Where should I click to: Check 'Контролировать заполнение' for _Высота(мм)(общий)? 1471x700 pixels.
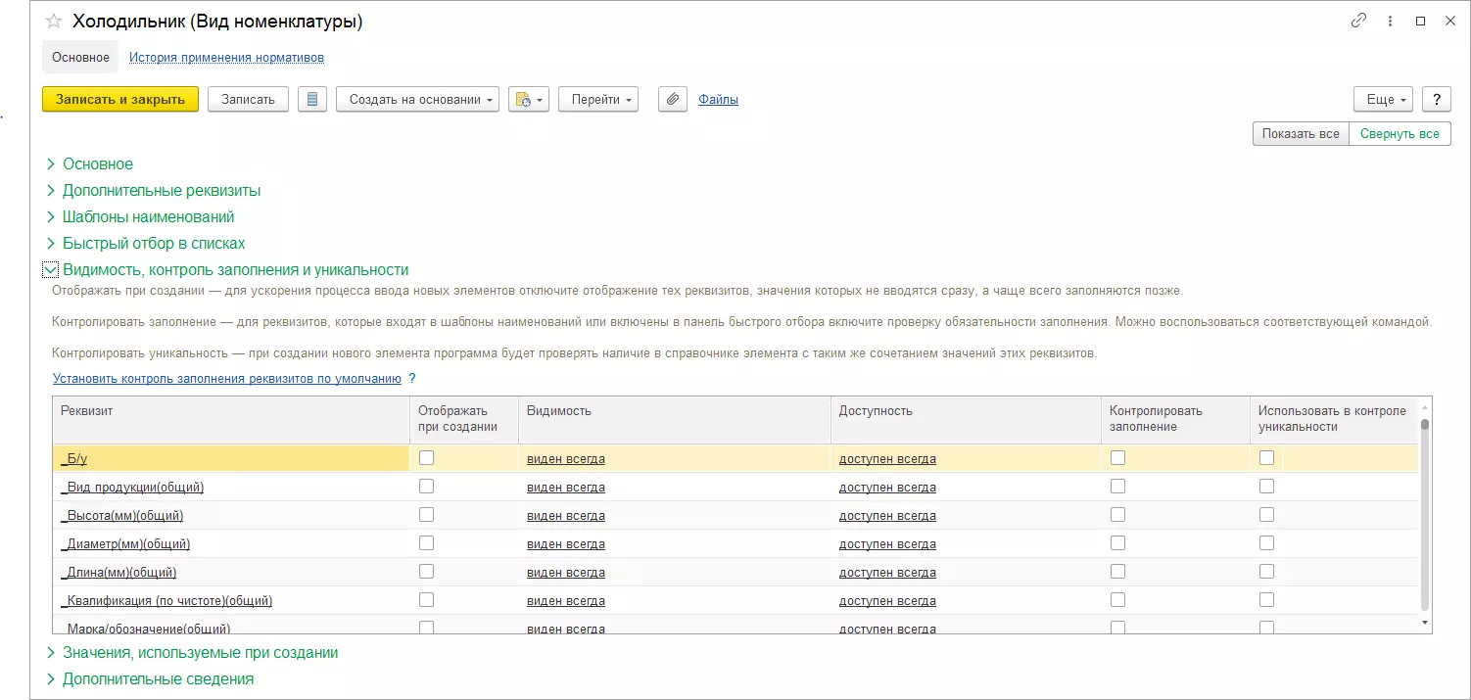pos(1117,514)
